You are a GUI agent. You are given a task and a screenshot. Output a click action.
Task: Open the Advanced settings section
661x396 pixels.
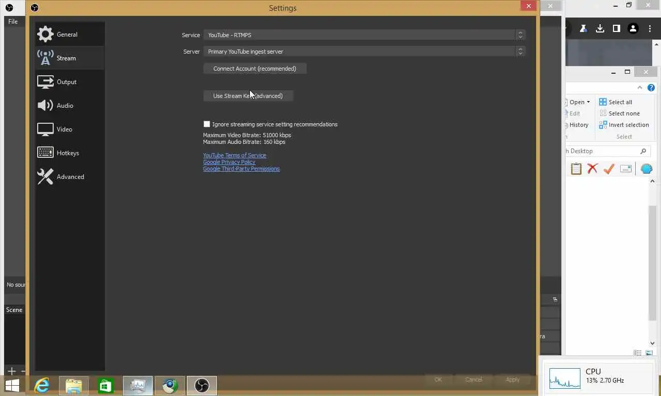70,177
